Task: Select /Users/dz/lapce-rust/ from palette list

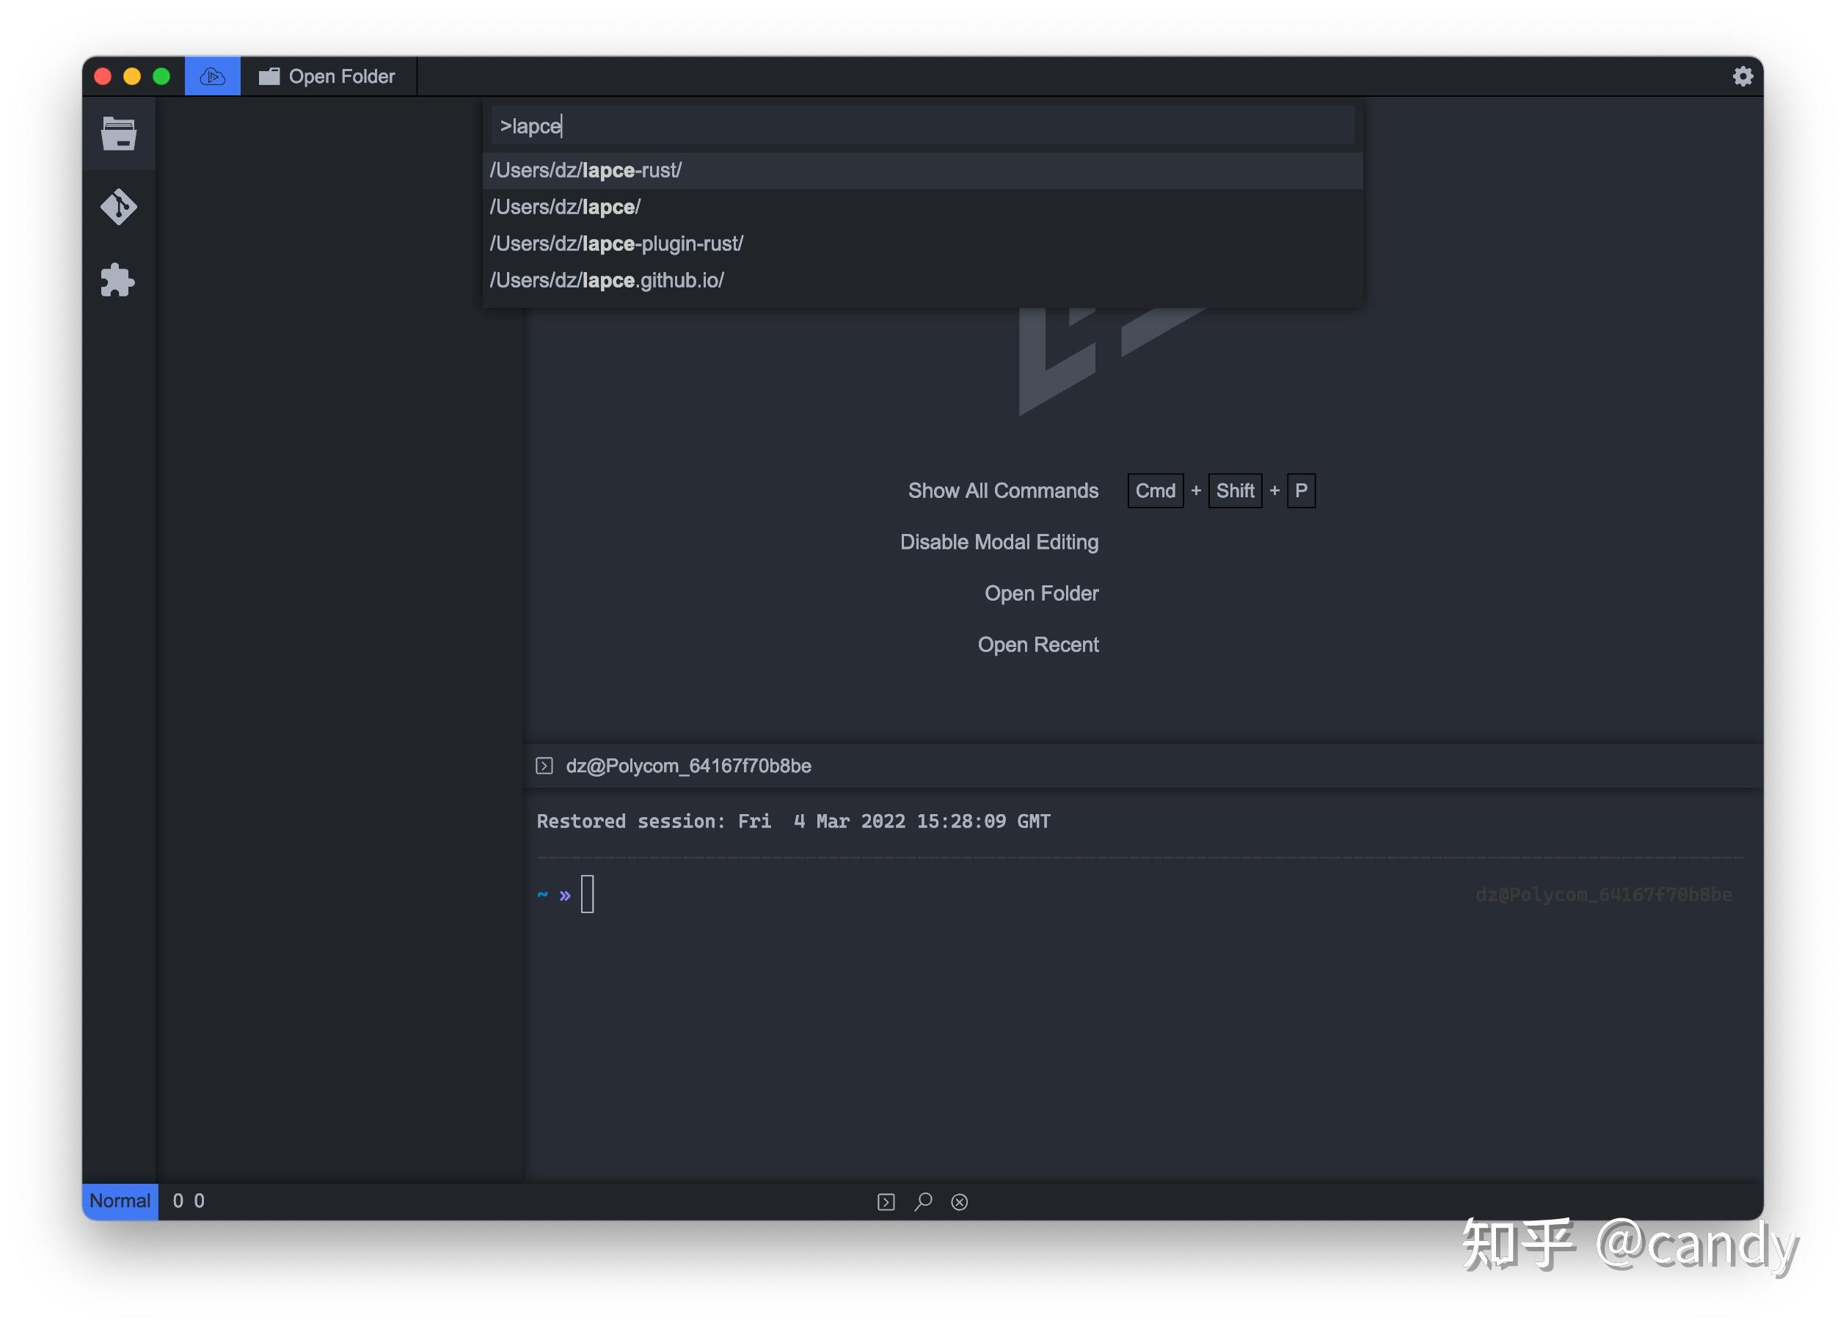Action: click(x=586, y=171)
